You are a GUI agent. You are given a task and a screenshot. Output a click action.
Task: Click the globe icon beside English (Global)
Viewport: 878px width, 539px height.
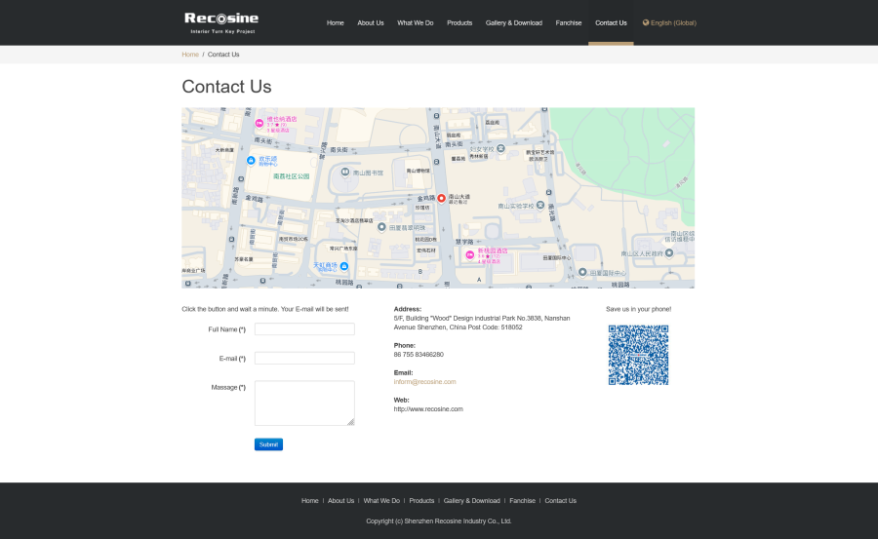[646, 22]
